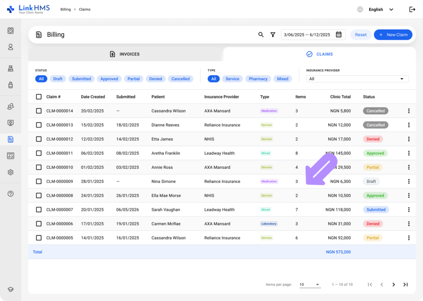The height and width of the screenshot is (301, 423).
Task: Open the Items per page dropdown
Action: click(310, 284)
